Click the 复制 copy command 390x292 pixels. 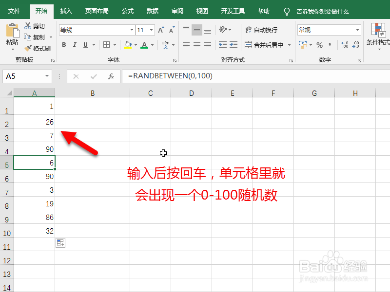[x=35, y=37]
